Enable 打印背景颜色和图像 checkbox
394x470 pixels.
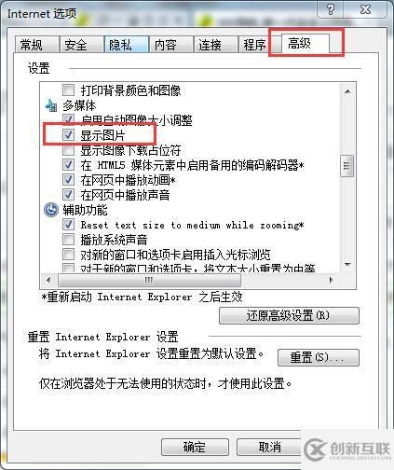pyautogui.click(x=68, y=90)
